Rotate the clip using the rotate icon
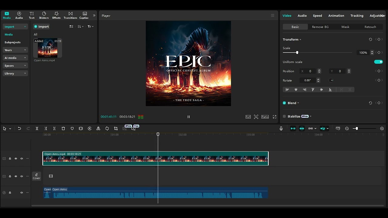The height and width of the screenshot is (218, 388). [107, 129]
